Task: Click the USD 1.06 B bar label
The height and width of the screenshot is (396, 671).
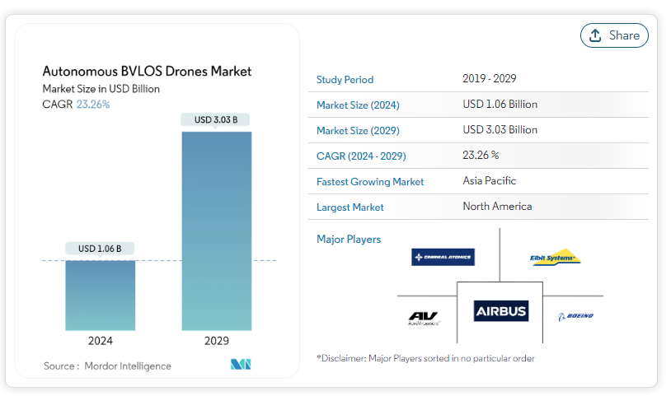Action: click(x=101, y=249)
